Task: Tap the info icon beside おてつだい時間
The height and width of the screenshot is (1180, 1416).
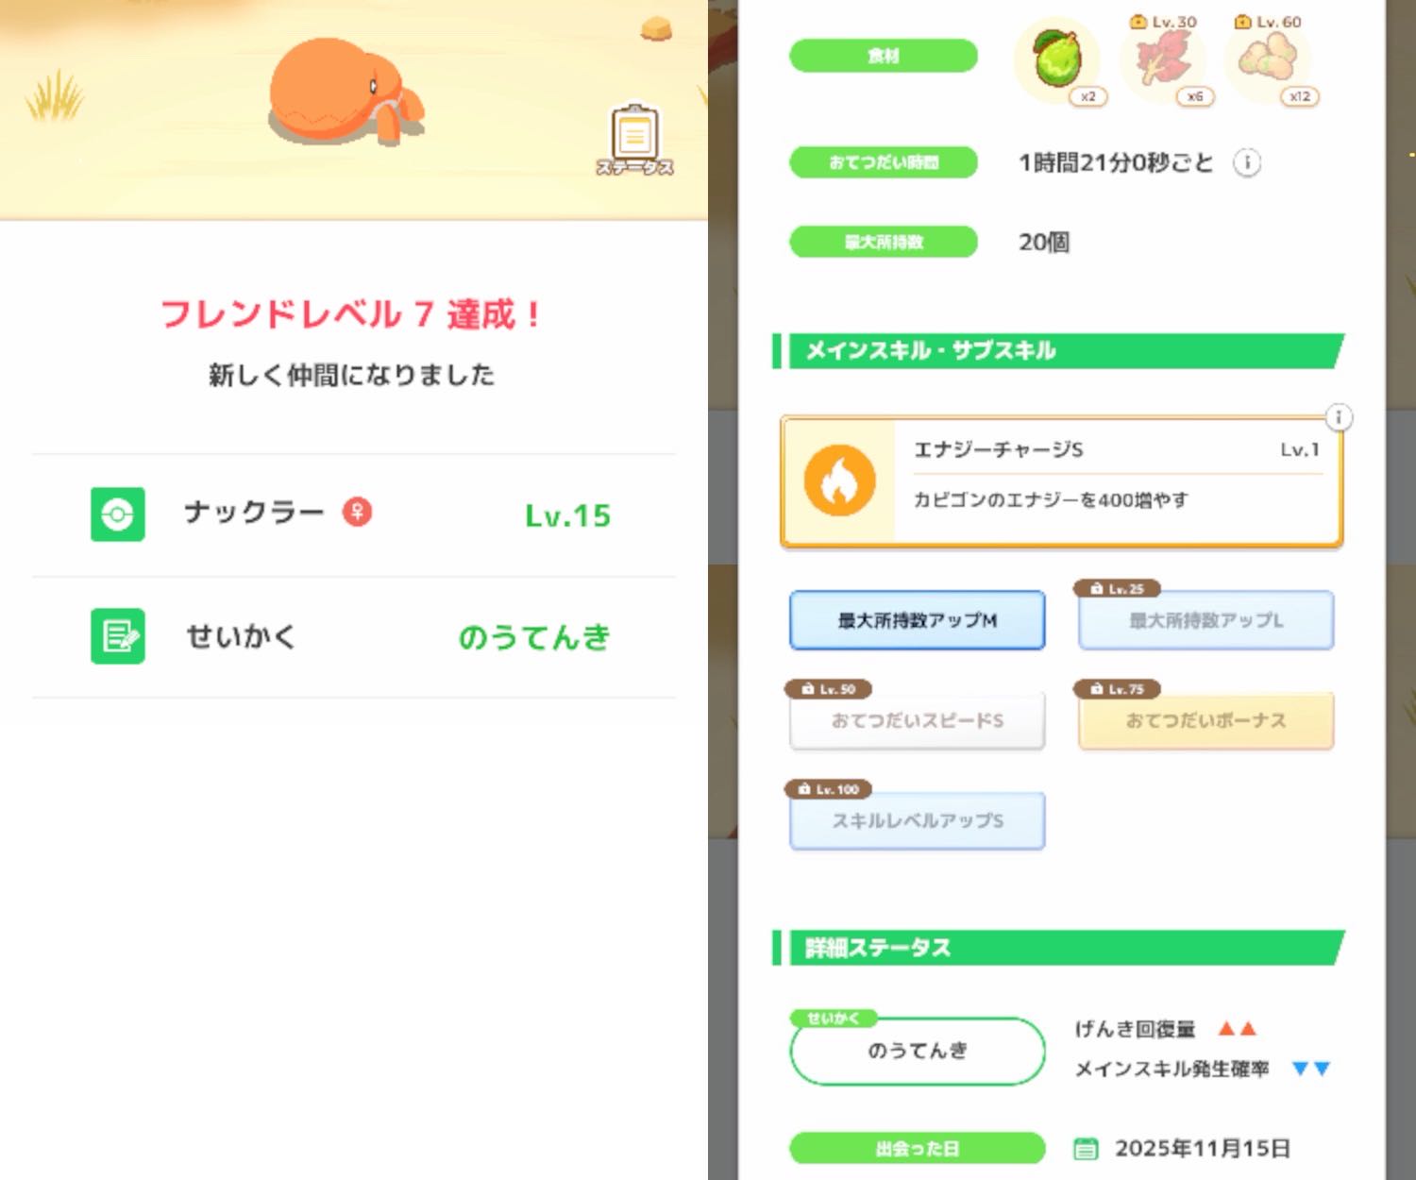Action: (1247, 162)
